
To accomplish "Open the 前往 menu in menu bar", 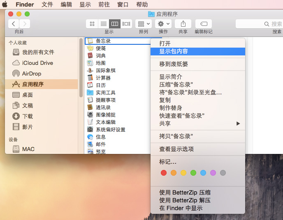I will point(104,5).
